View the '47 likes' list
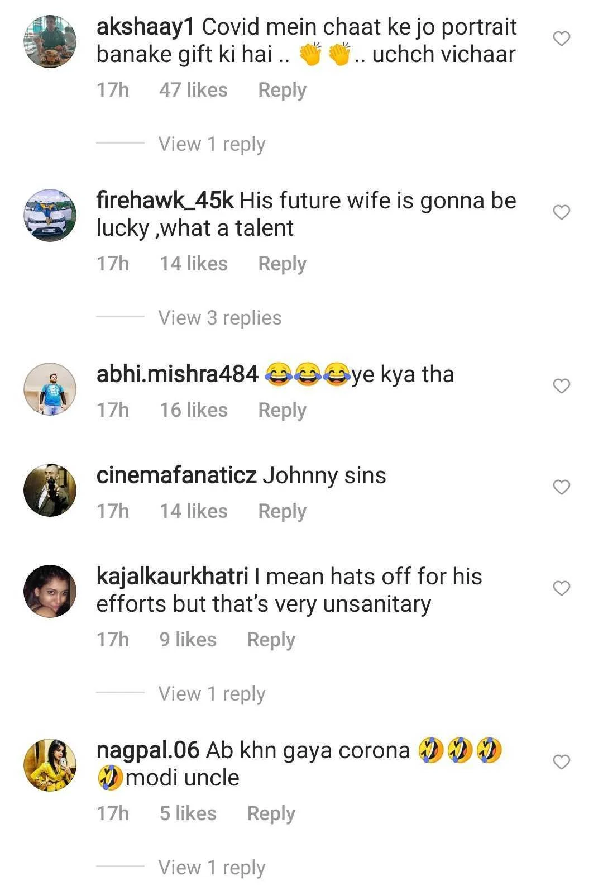The image size is (603, 895). click(193, 90)
